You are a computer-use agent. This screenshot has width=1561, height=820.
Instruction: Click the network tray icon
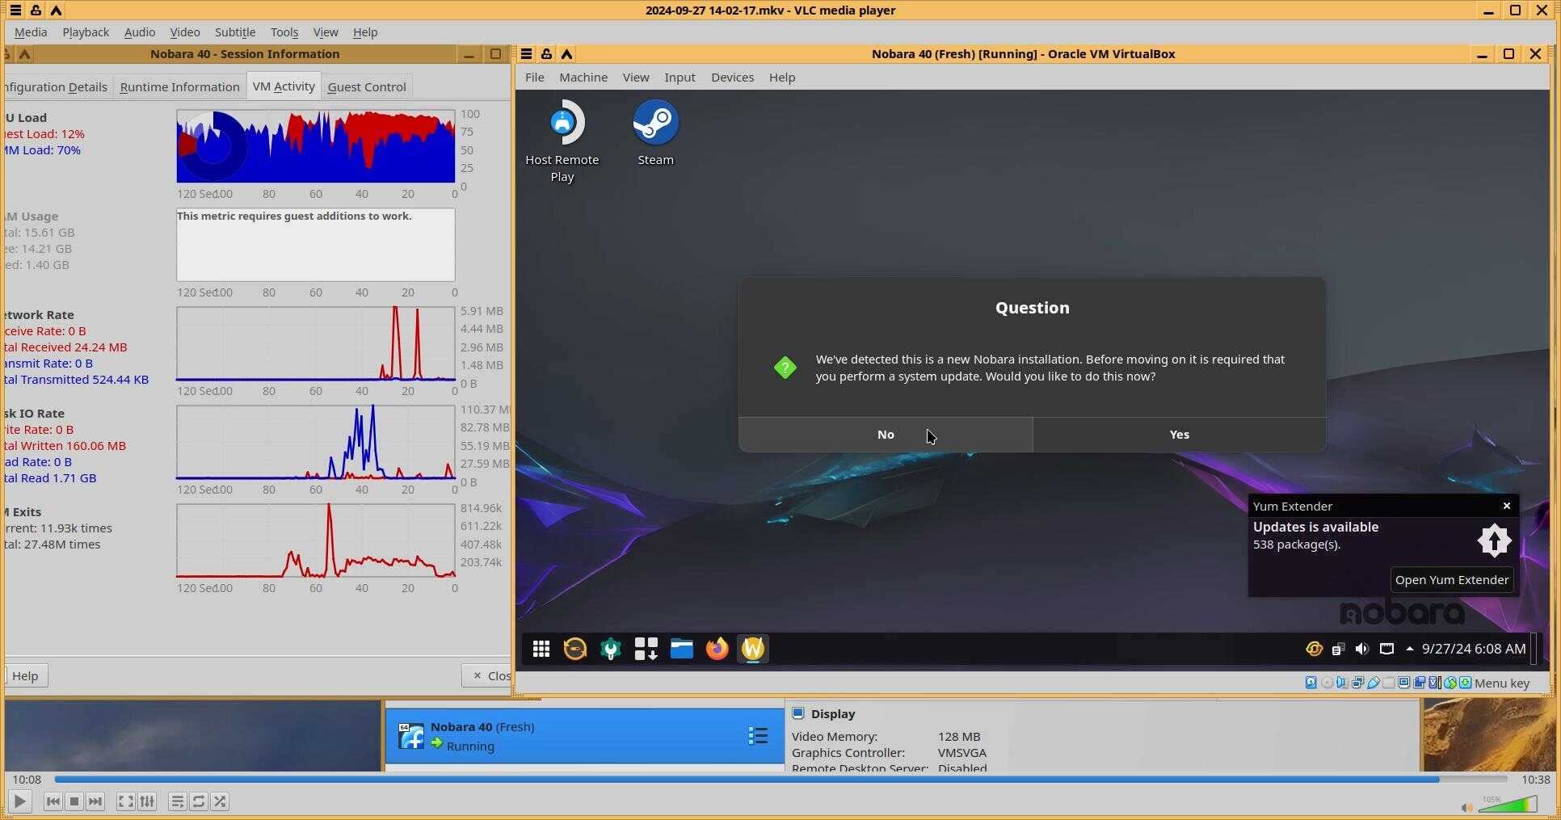[x=1386, y=649]
